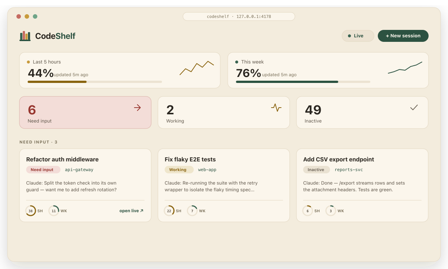The image size is (448, 269).
Task: Click updated 5m ago in Last 5 hours card
Action: point(71,75)
